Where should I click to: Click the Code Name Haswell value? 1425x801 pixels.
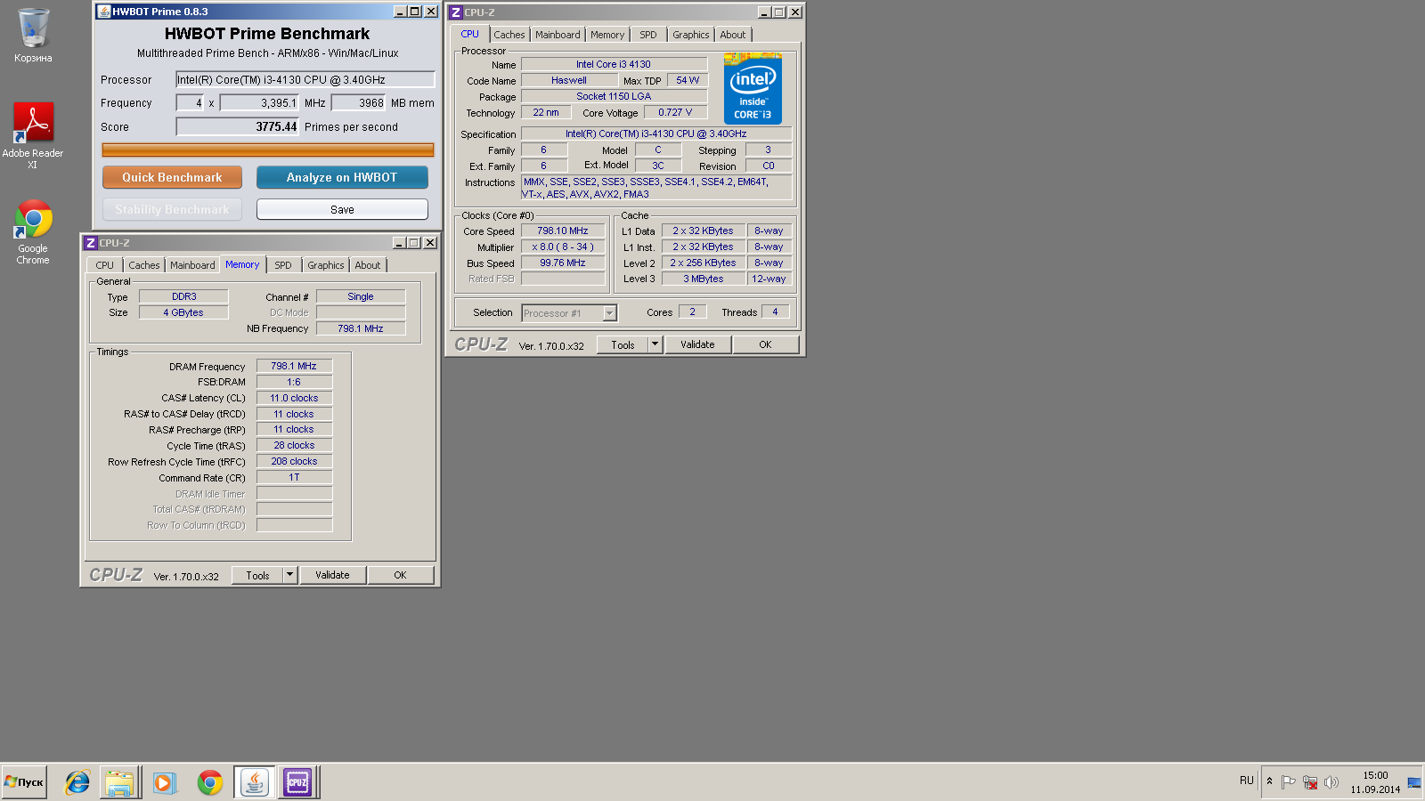569,80
